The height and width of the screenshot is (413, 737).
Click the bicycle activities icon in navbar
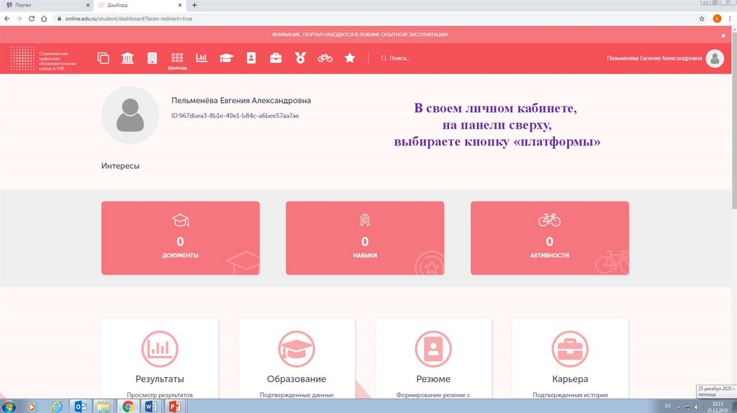tap(325, 58)
